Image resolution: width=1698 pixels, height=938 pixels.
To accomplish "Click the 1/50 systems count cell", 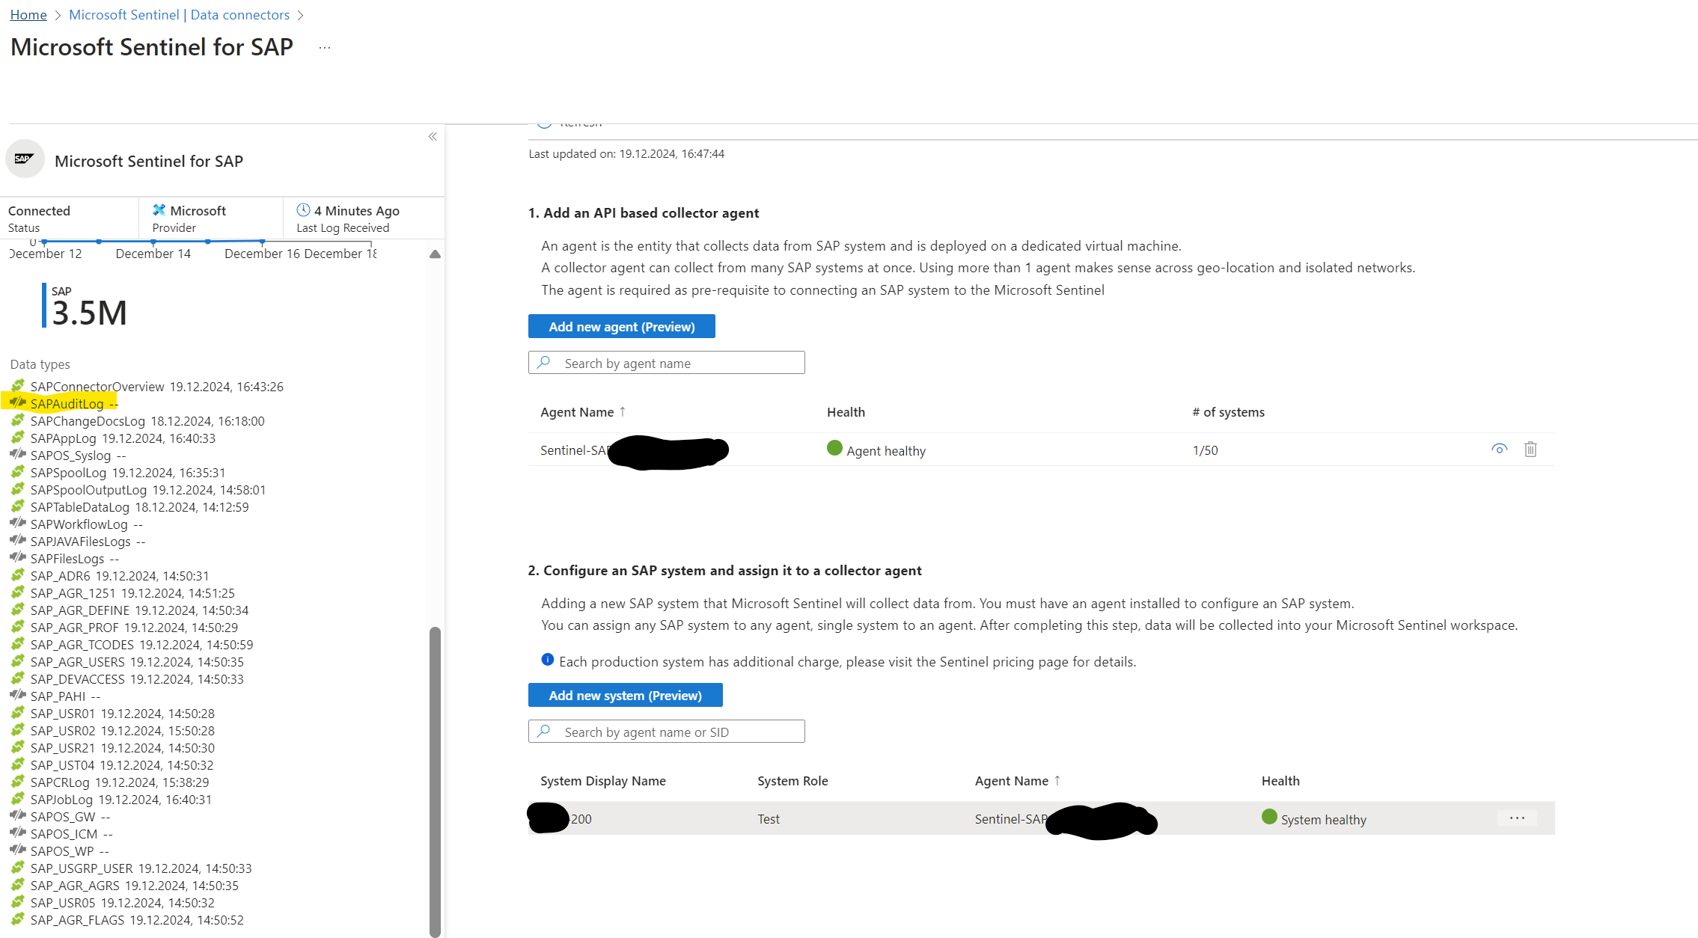I will [1205, 450].
